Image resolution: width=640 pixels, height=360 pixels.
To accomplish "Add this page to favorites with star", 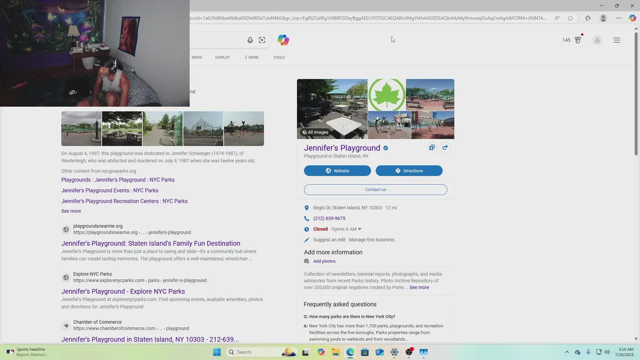I will [570, 18].
